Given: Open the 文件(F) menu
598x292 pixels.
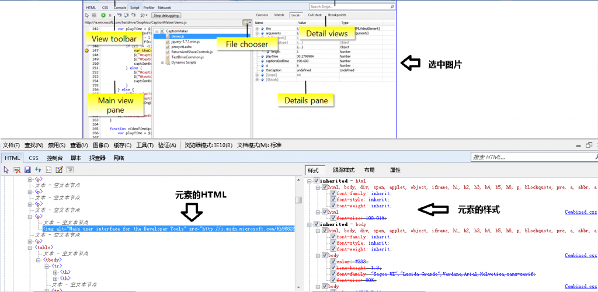Looking at the screenshot, I should pyautogui.click(x=11, y=145).
